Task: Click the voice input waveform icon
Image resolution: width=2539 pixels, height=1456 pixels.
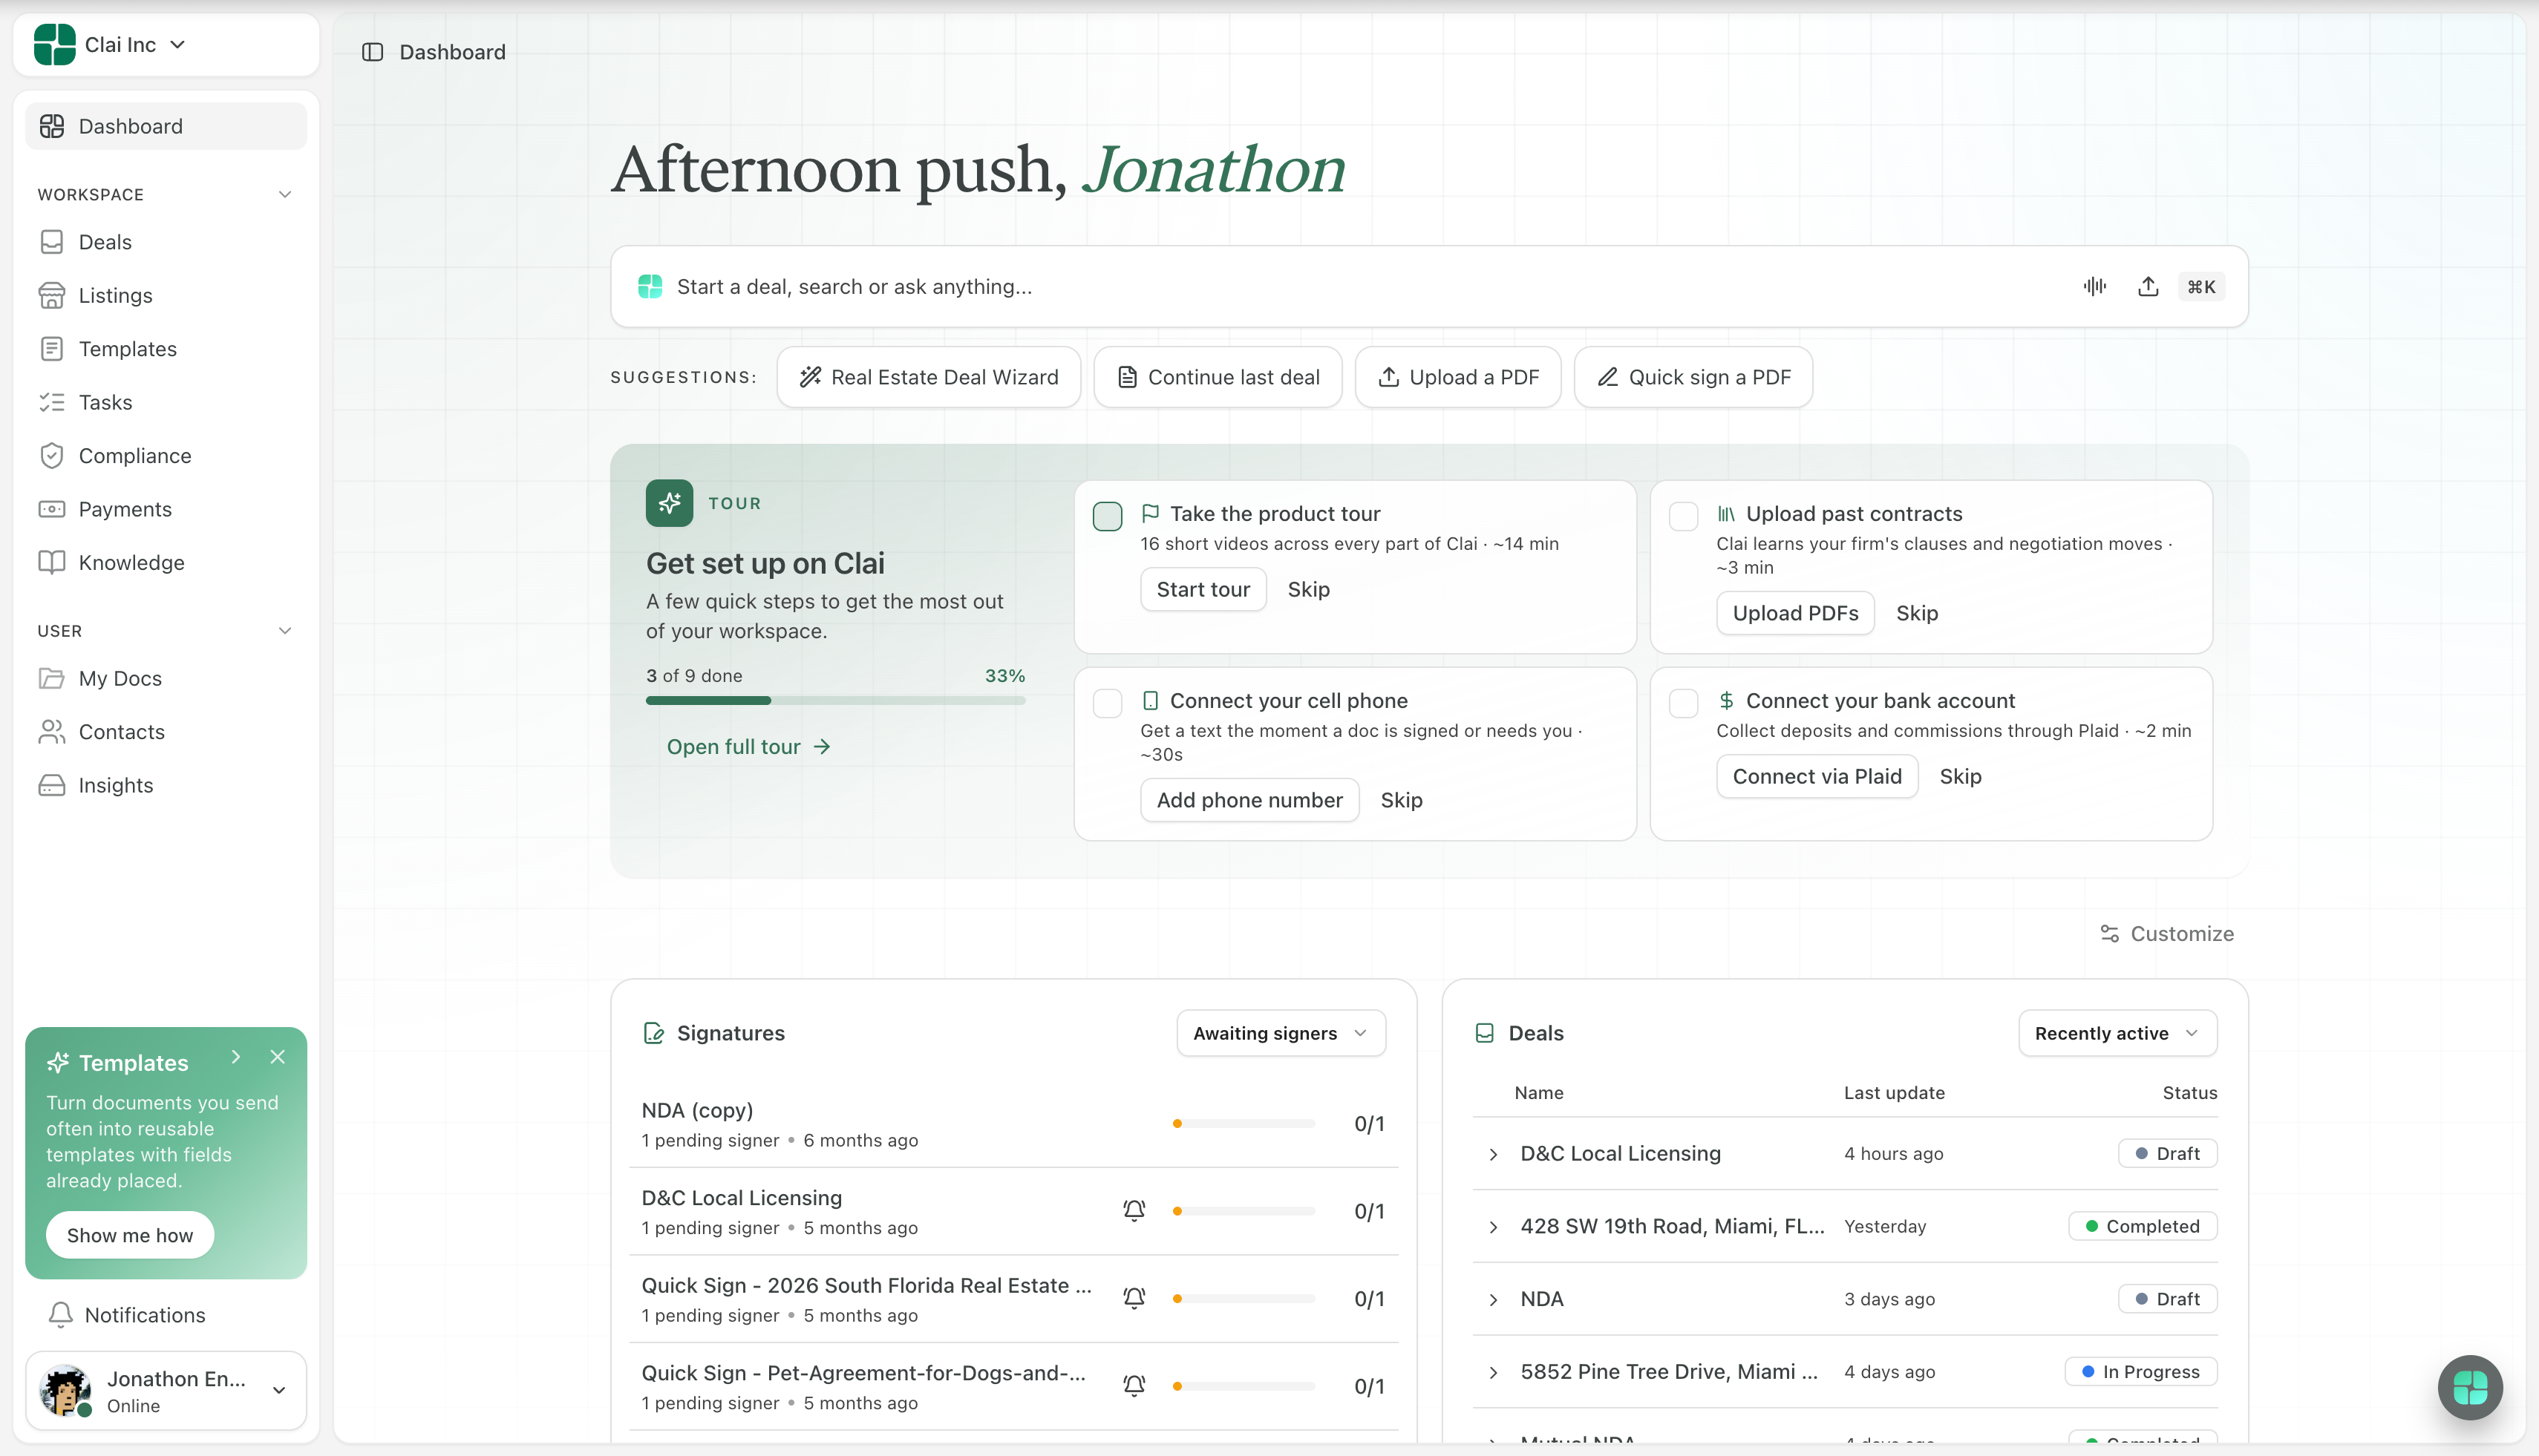Action: (x=2095, y=287)
